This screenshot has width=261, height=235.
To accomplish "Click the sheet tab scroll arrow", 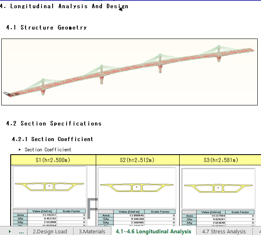I will pyautogui.click(x=9, y=232).
